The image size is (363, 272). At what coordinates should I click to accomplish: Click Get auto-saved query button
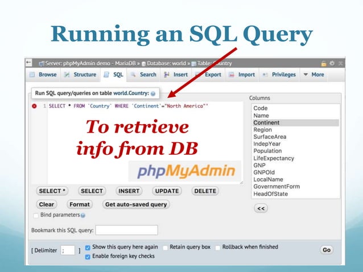136,204
